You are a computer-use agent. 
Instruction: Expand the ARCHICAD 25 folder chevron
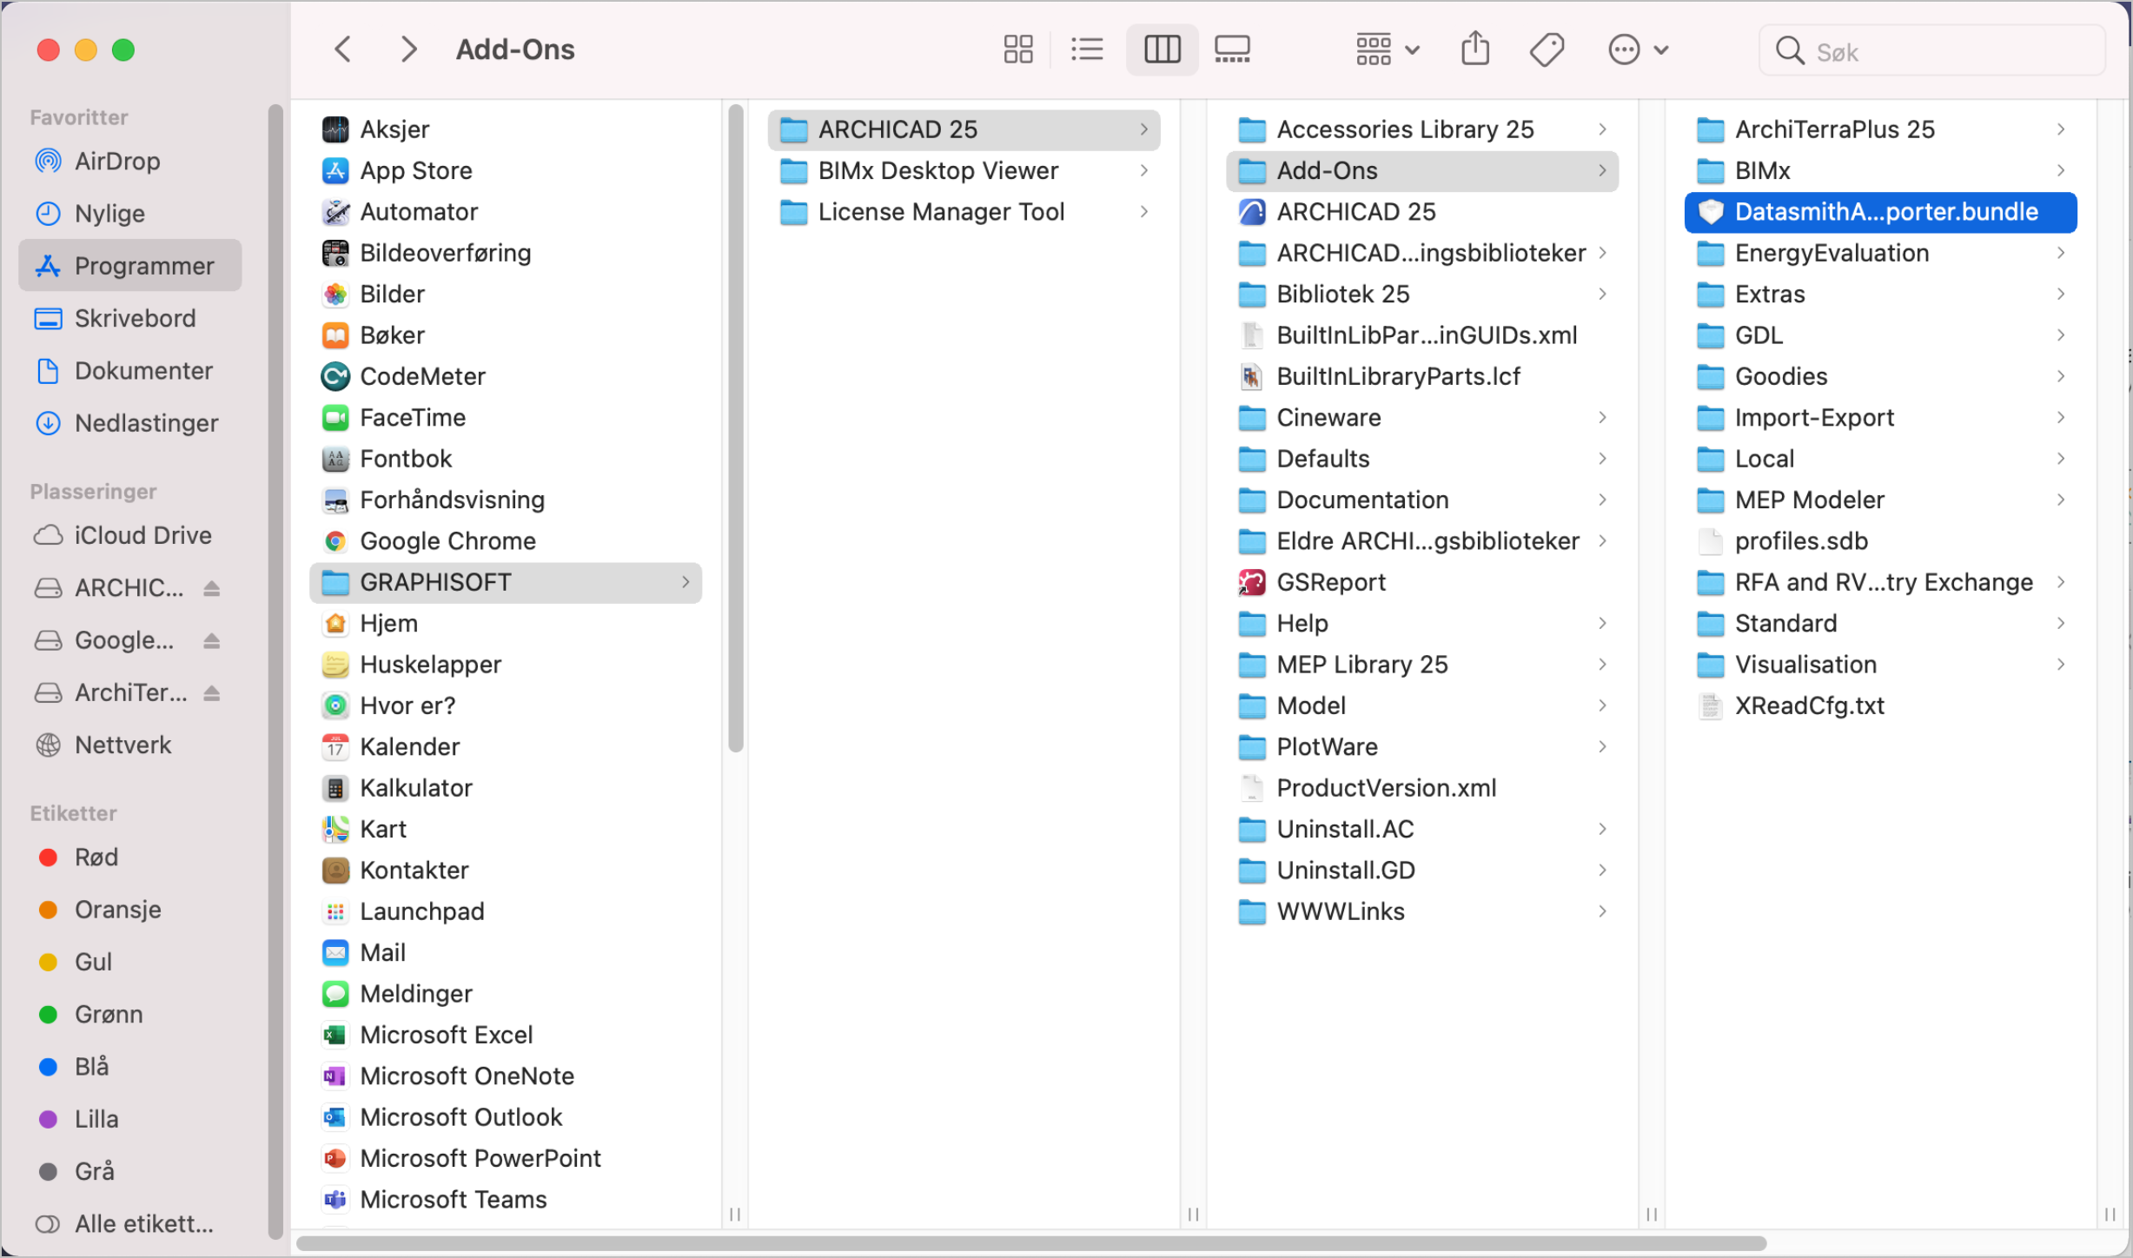pos(1144,129)
